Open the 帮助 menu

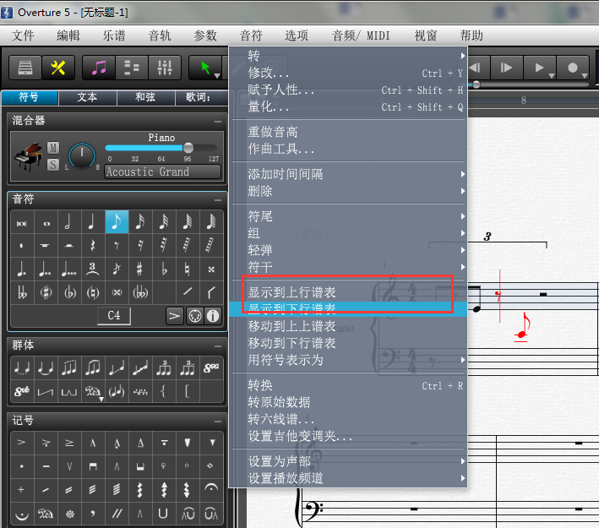pos(471,35)
